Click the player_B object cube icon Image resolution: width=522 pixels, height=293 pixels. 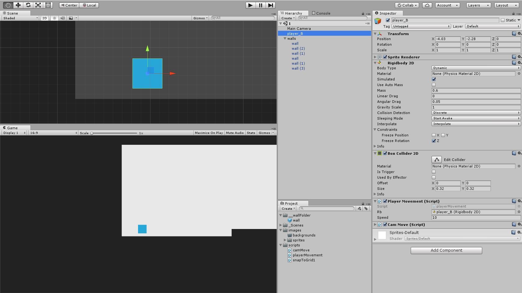pos(378,21)
